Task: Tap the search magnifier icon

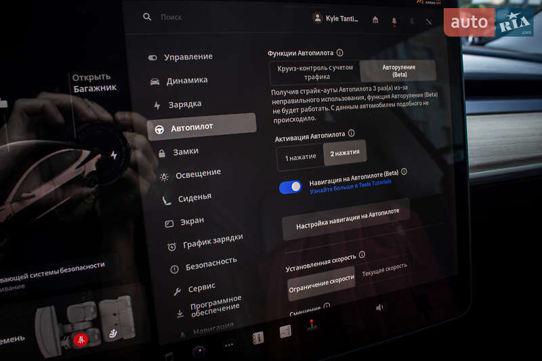Action: 147,17
